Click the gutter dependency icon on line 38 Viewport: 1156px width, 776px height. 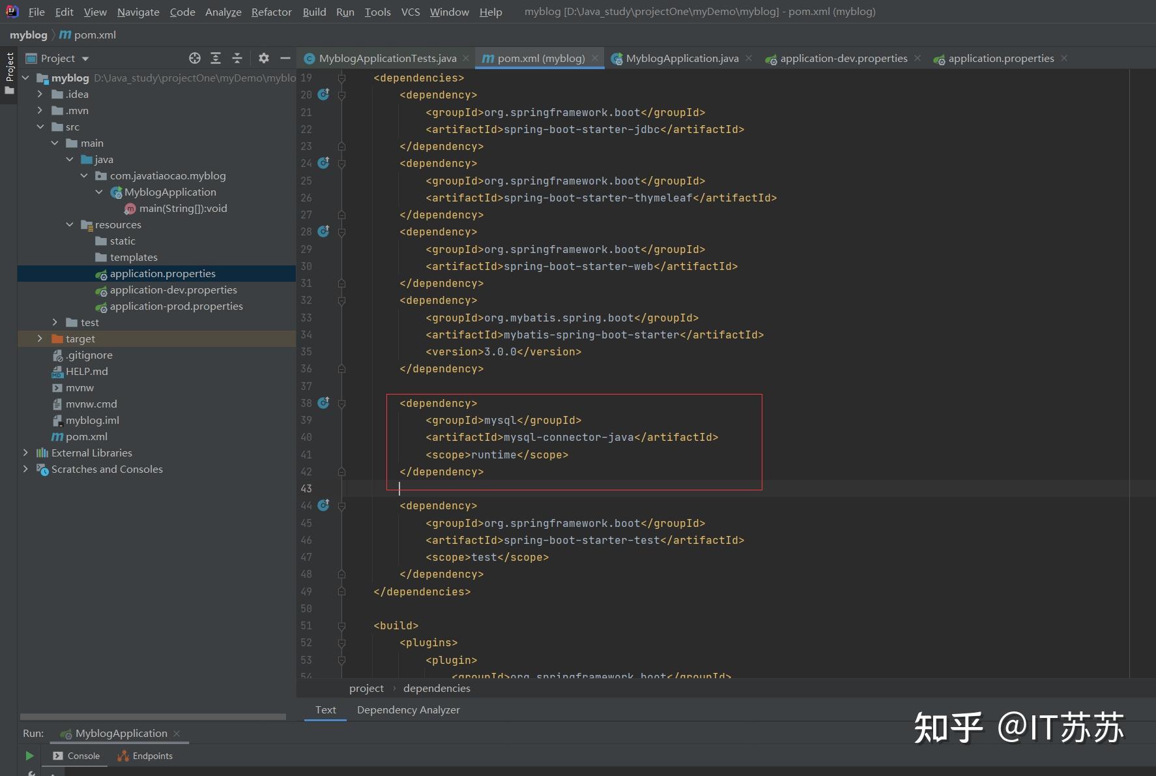click(x=323, y=403)
